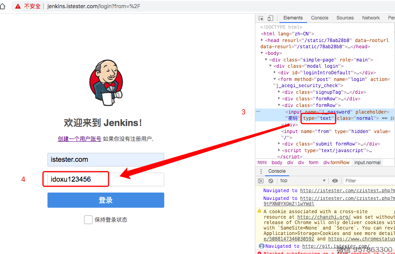395x254 pixels.
Task: Switch to the Network tab
Action: pyautogui.click(x=370, y=18)
